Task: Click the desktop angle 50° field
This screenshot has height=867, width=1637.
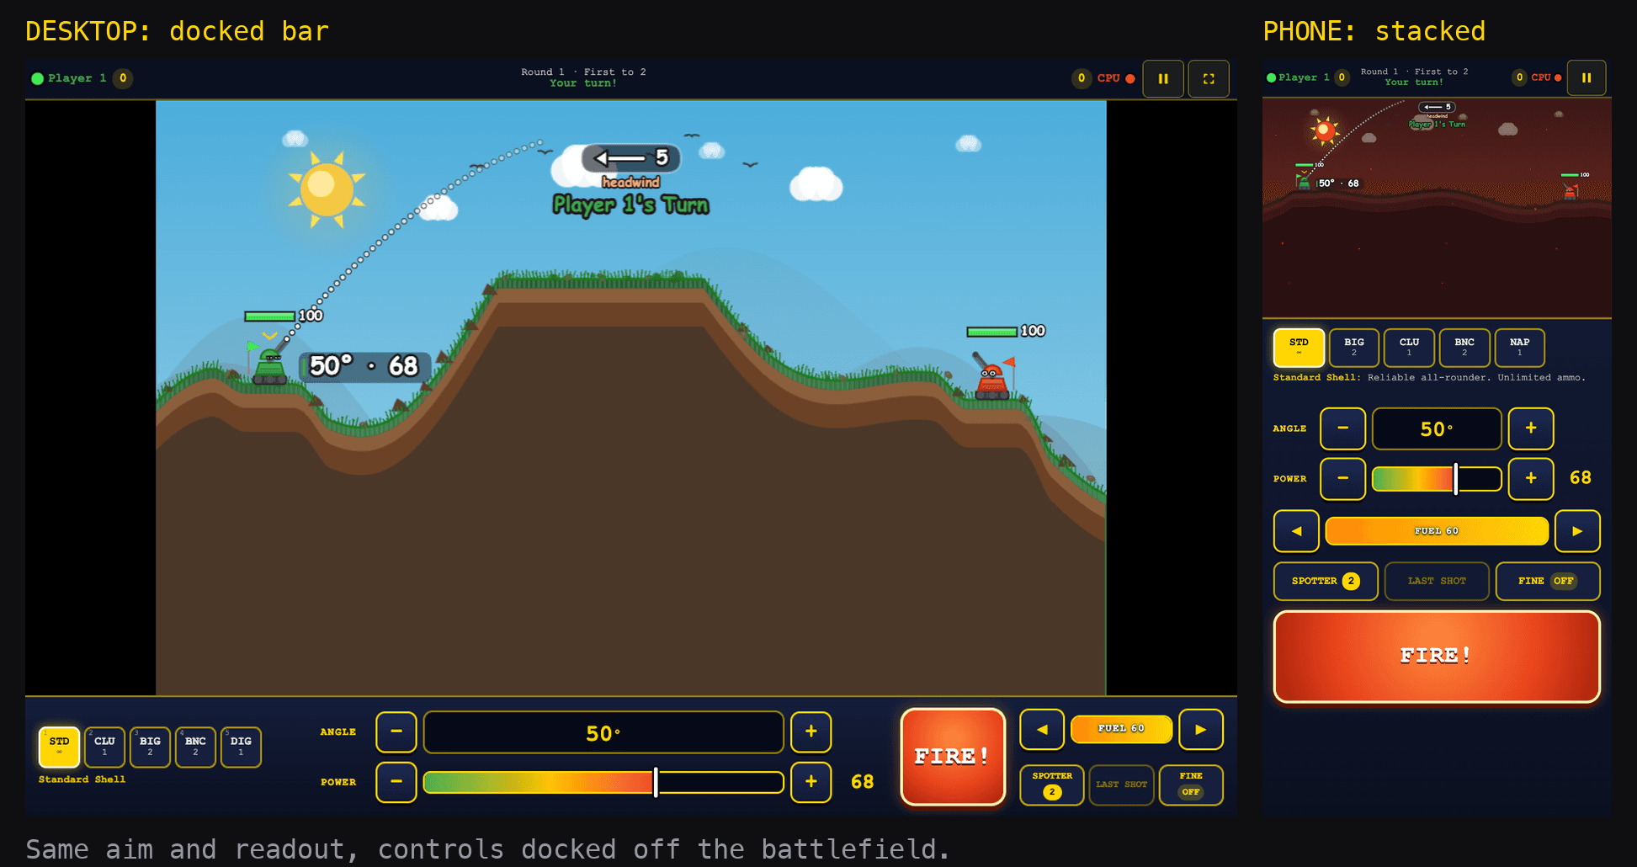Action: click(x=603, y=732)
